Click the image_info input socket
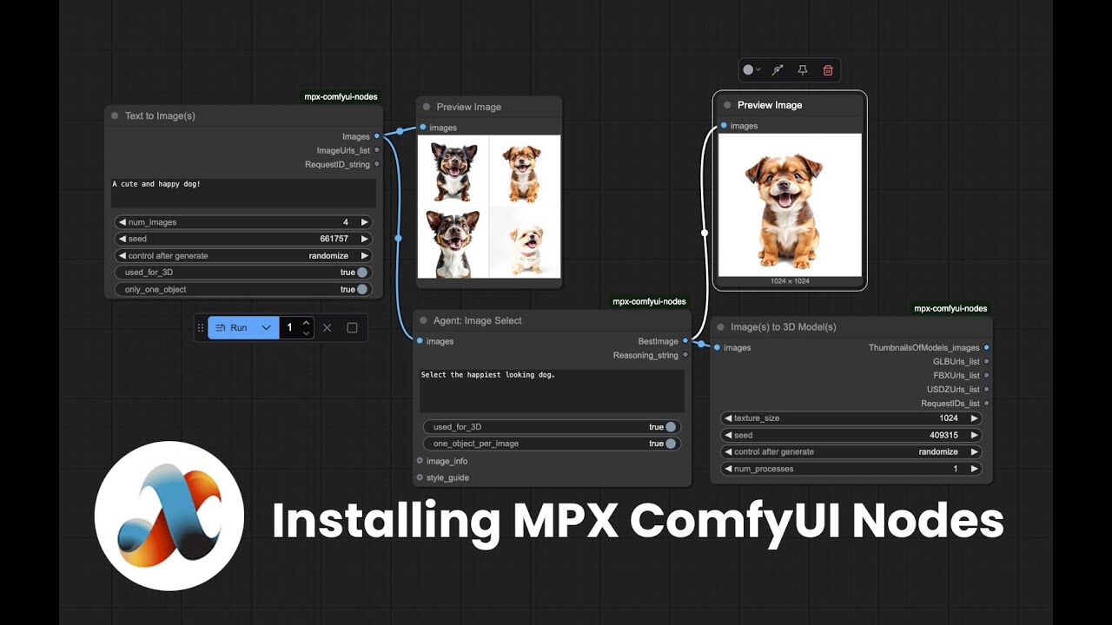Viewport: 1112px width, 625px height. tap(420, 461)
